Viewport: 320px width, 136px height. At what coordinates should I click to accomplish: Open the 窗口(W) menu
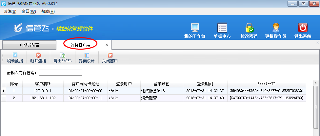point(29,11)
